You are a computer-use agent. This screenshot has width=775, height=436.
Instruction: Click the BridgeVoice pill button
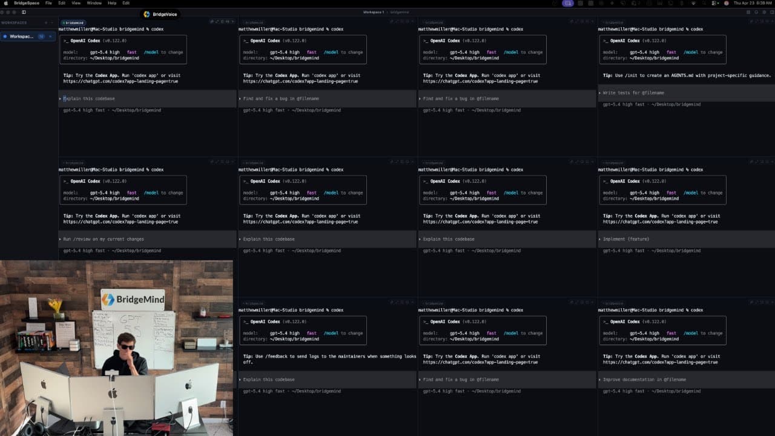[x=160, y=14]
